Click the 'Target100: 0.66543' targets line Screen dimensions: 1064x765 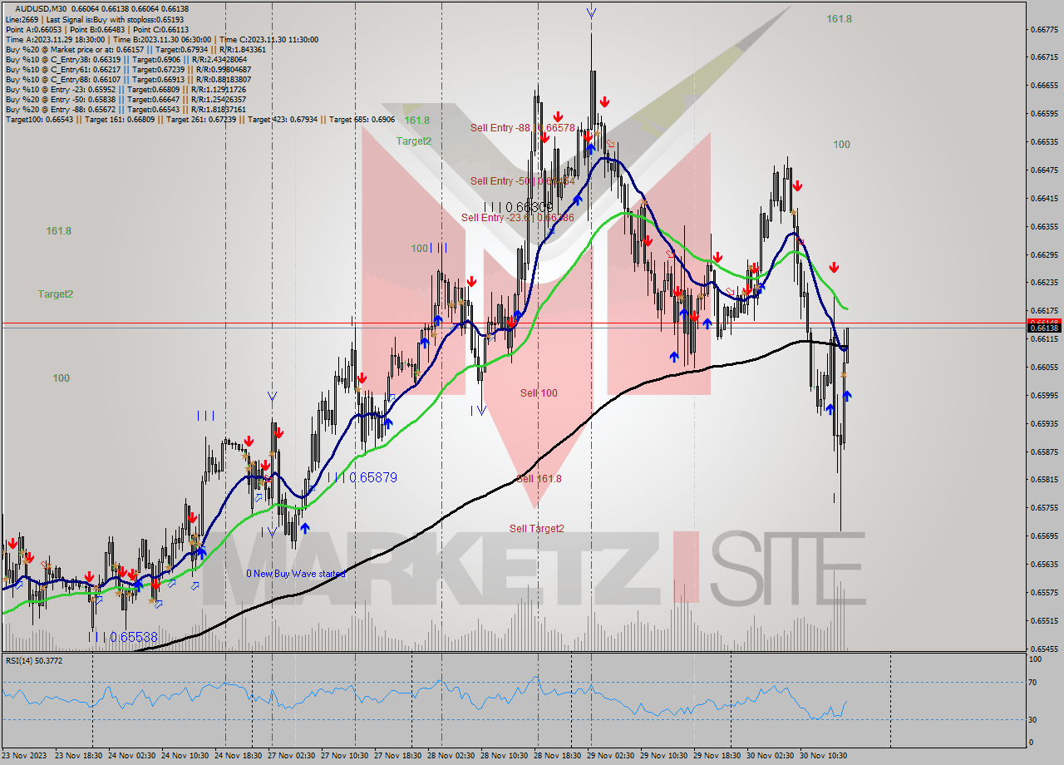click(x=199, y=119)
